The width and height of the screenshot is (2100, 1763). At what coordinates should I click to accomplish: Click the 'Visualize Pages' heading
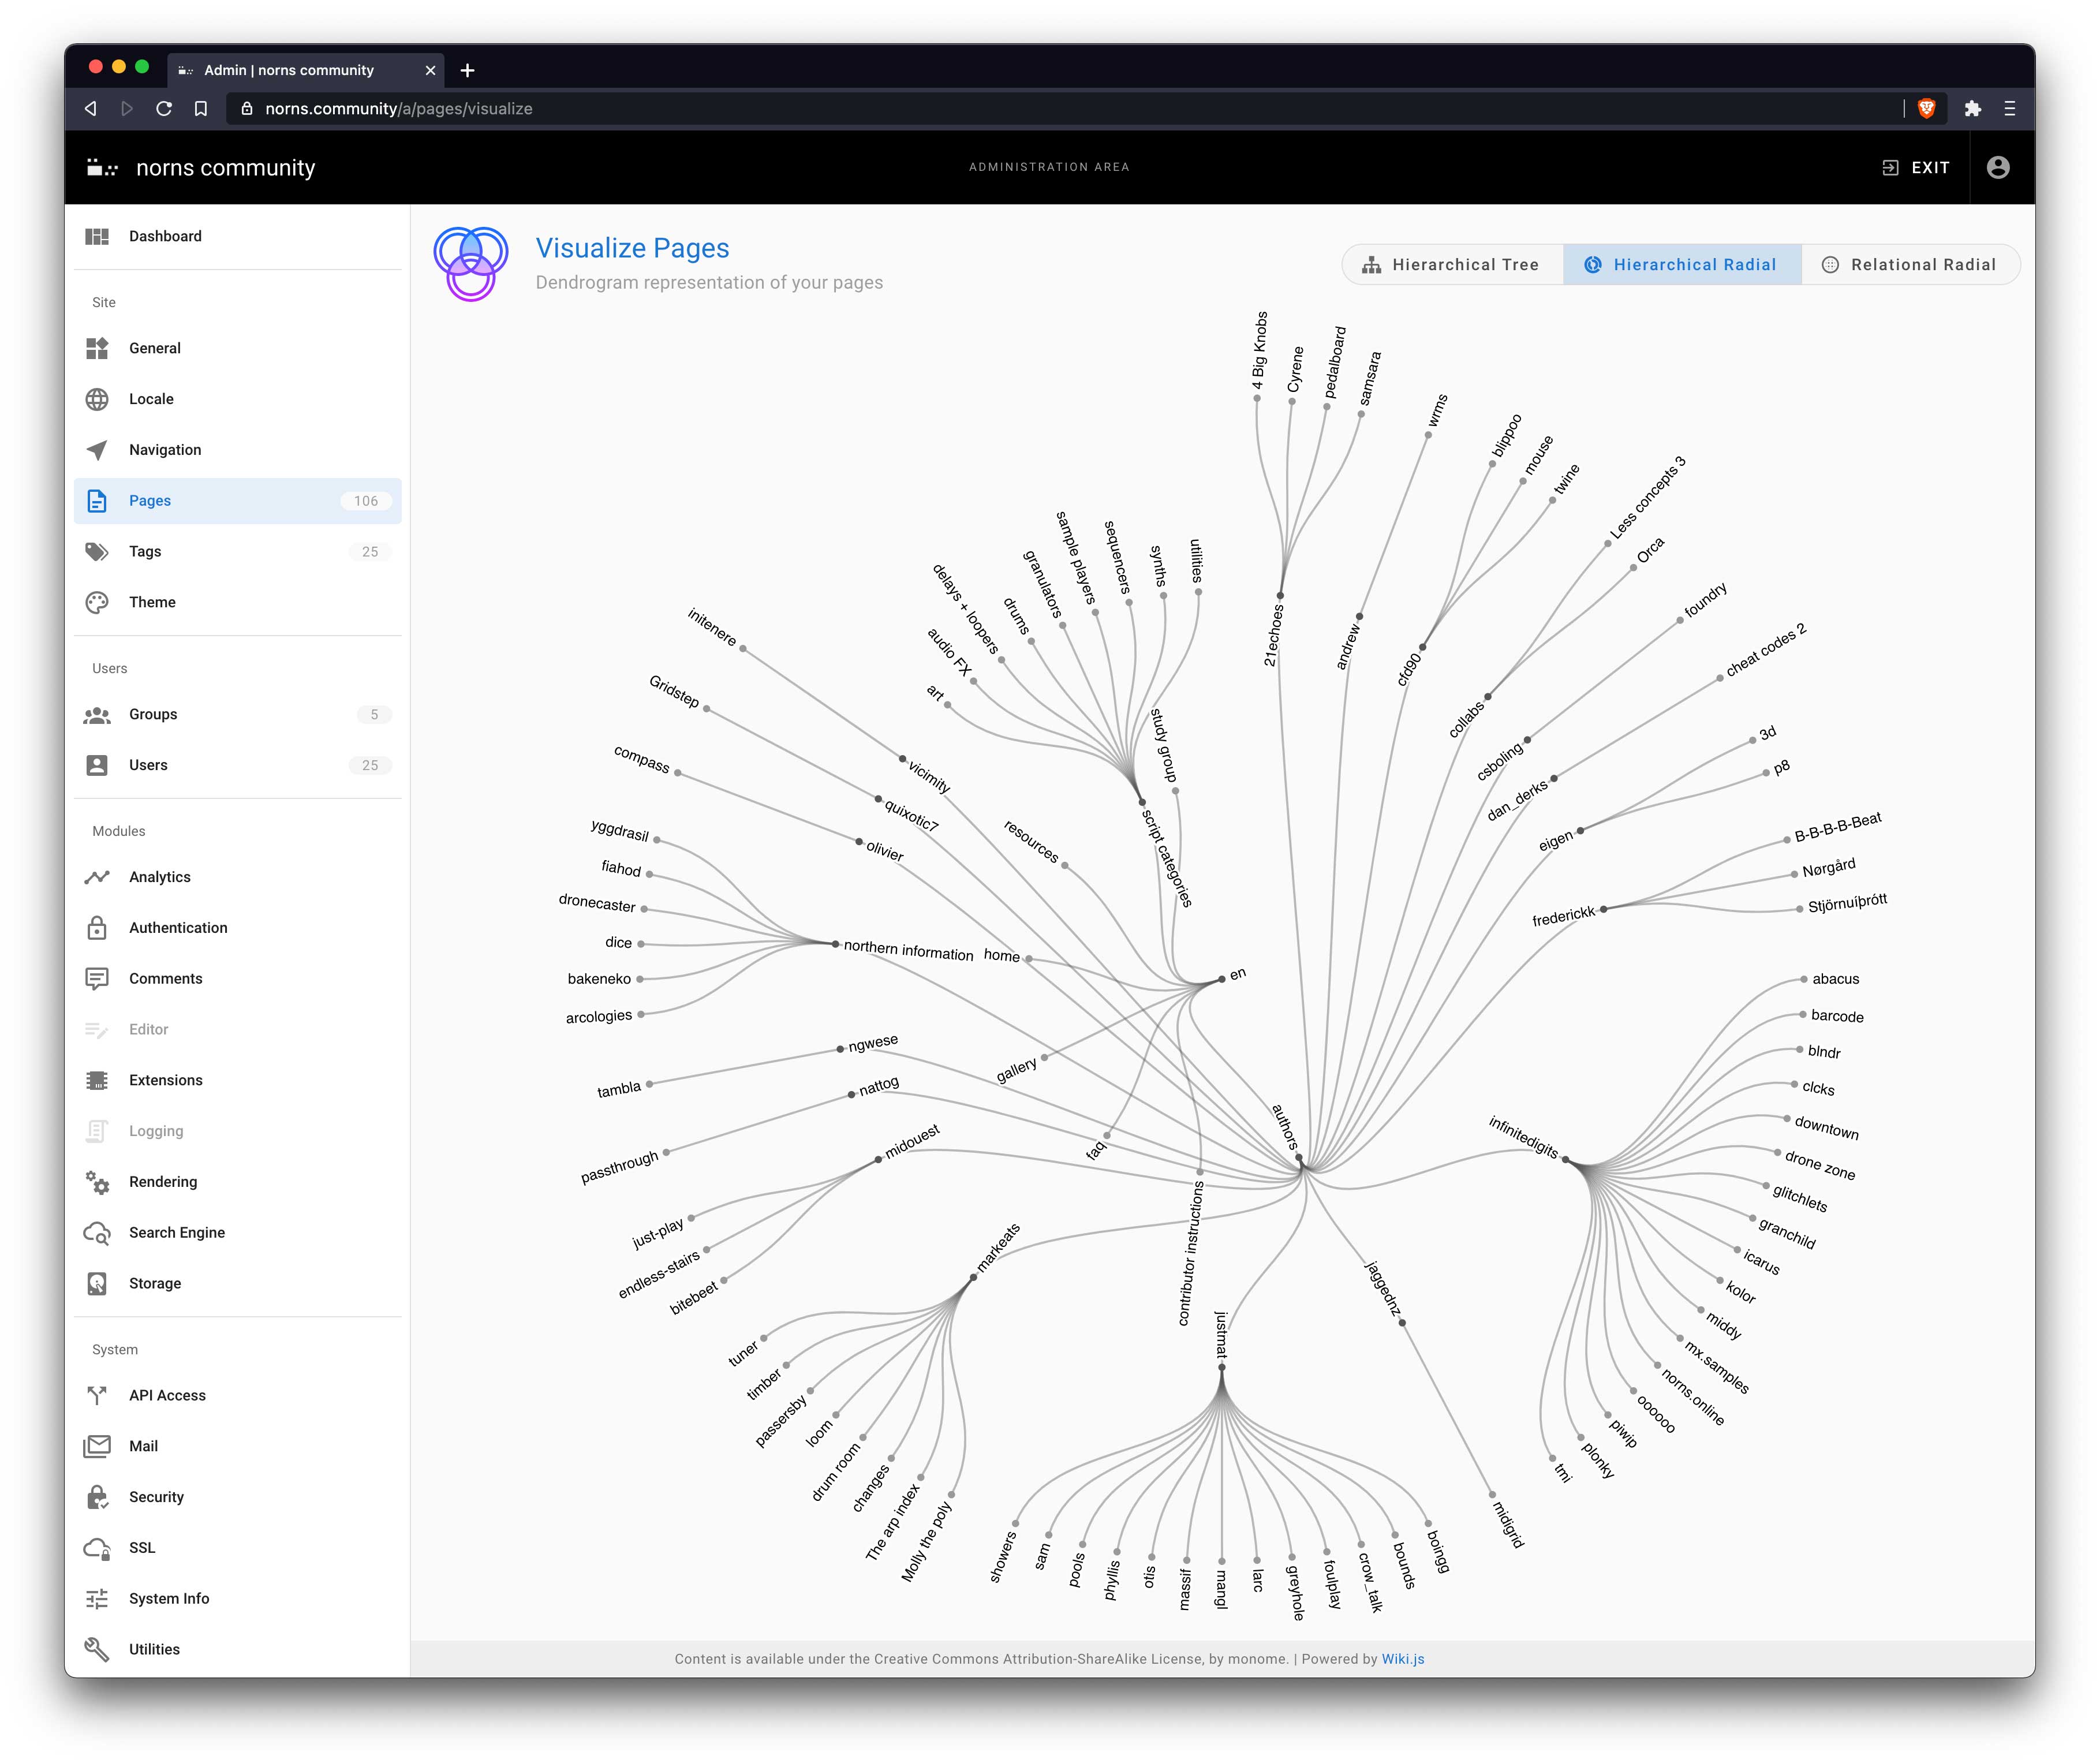pyautogui.click(x=632, y=248)
